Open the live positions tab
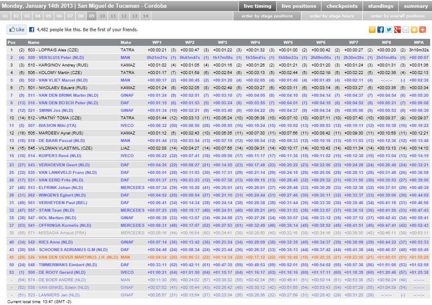 coord(299,6)
